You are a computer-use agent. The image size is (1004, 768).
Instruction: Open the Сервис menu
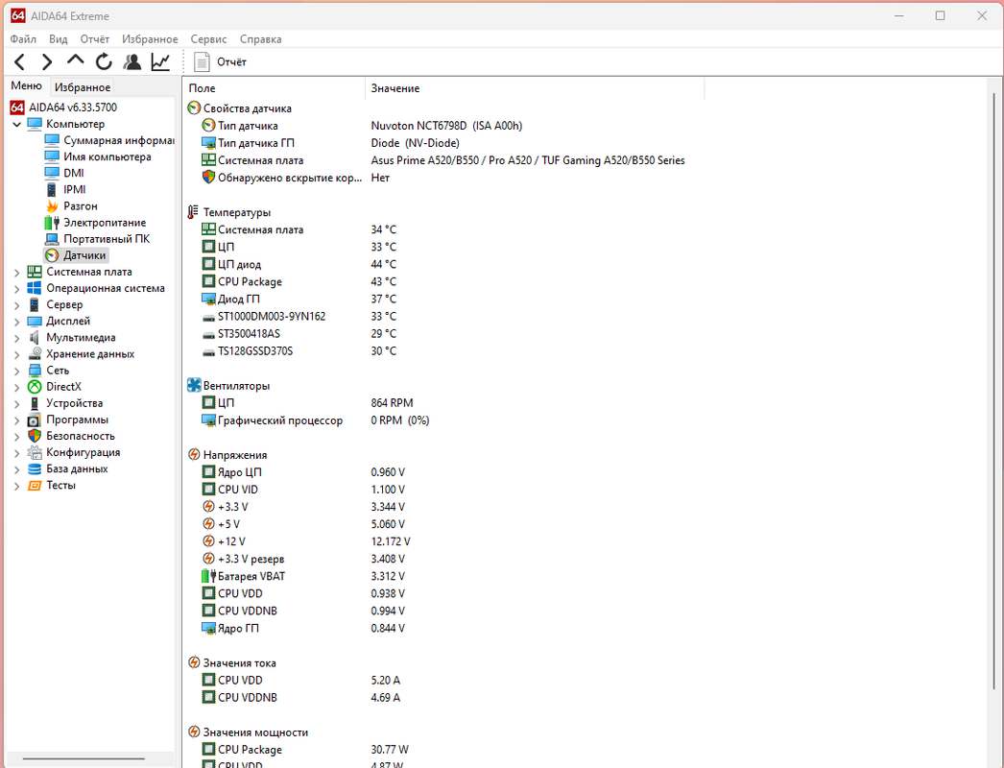208,39
